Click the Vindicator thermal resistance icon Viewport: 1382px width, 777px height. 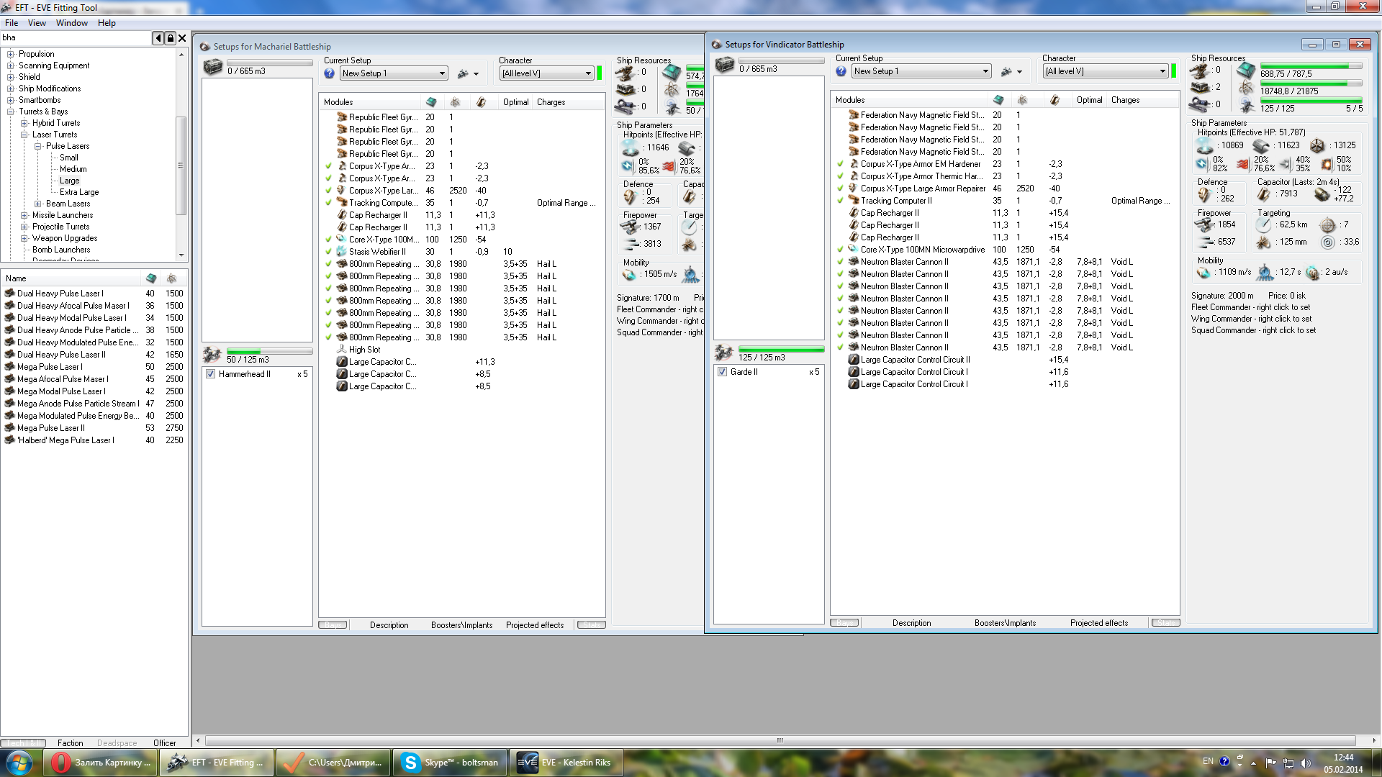[1243, 164]
